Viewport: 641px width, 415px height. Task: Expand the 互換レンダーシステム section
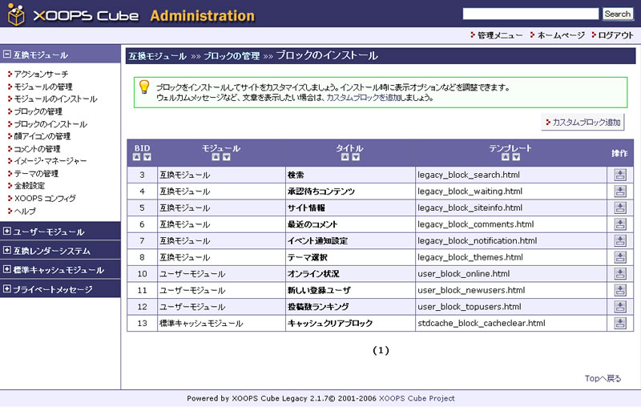[7, 250]
